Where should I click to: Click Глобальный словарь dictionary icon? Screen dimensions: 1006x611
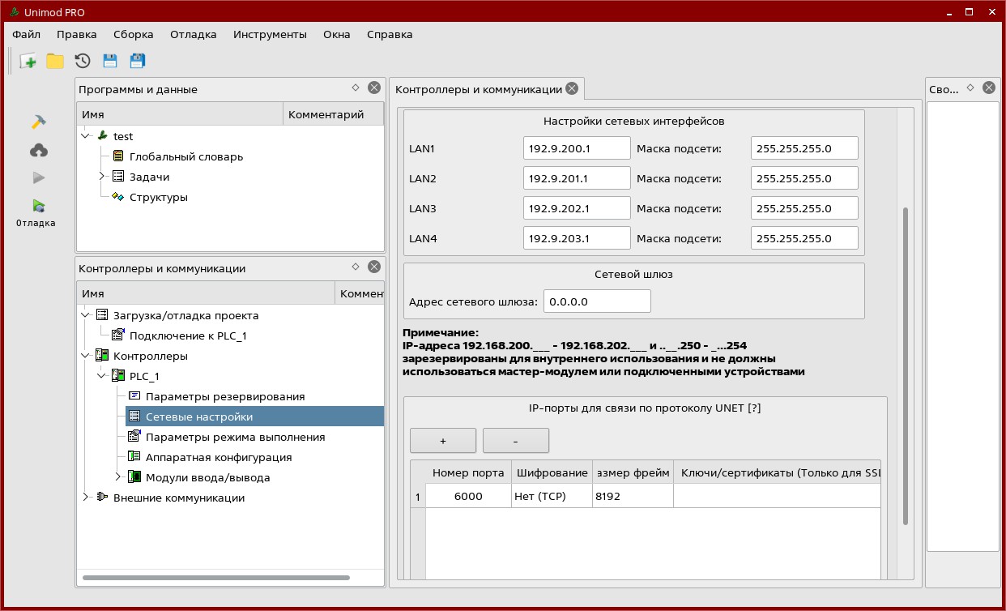[118, 156]
